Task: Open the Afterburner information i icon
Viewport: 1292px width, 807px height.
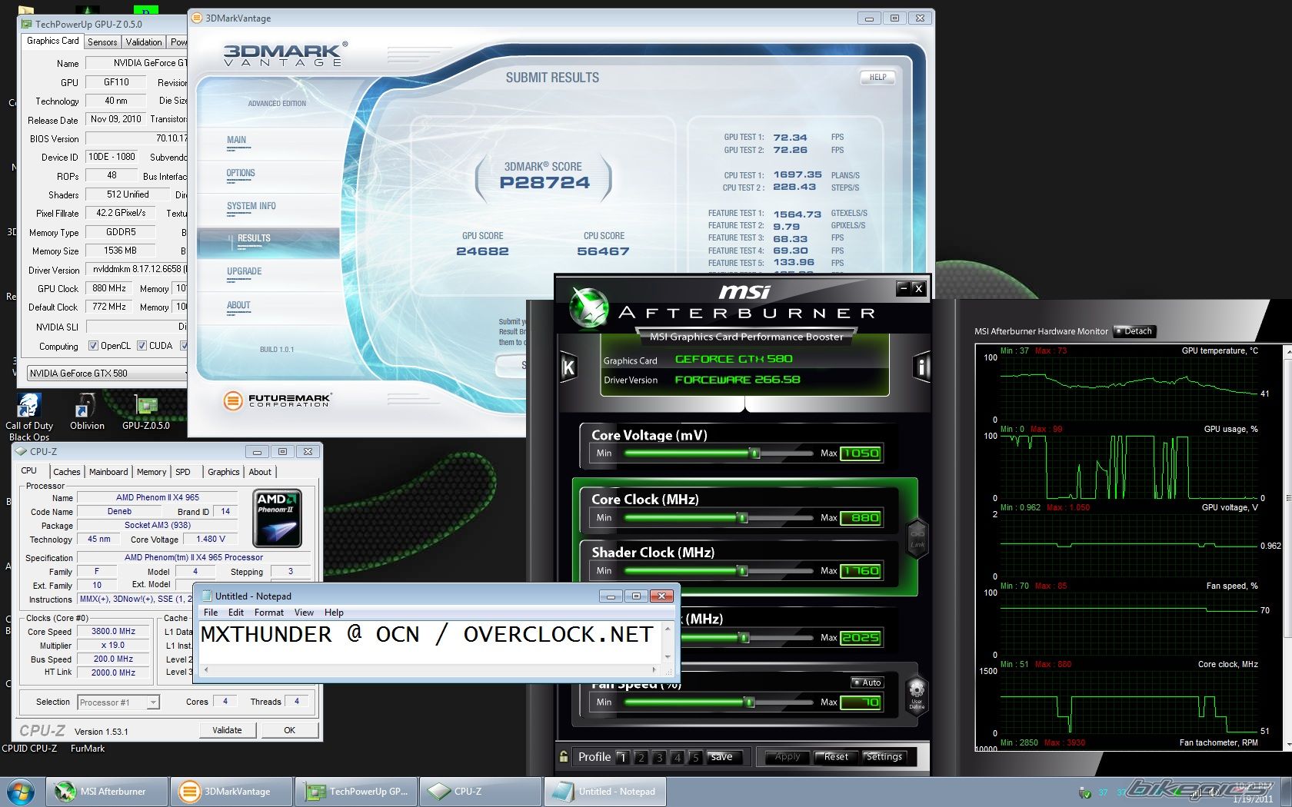Action: [x=921, y=367]
